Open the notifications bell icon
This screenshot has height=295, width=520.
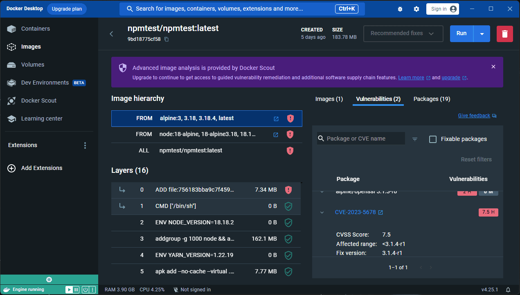(x=508, y=290)
